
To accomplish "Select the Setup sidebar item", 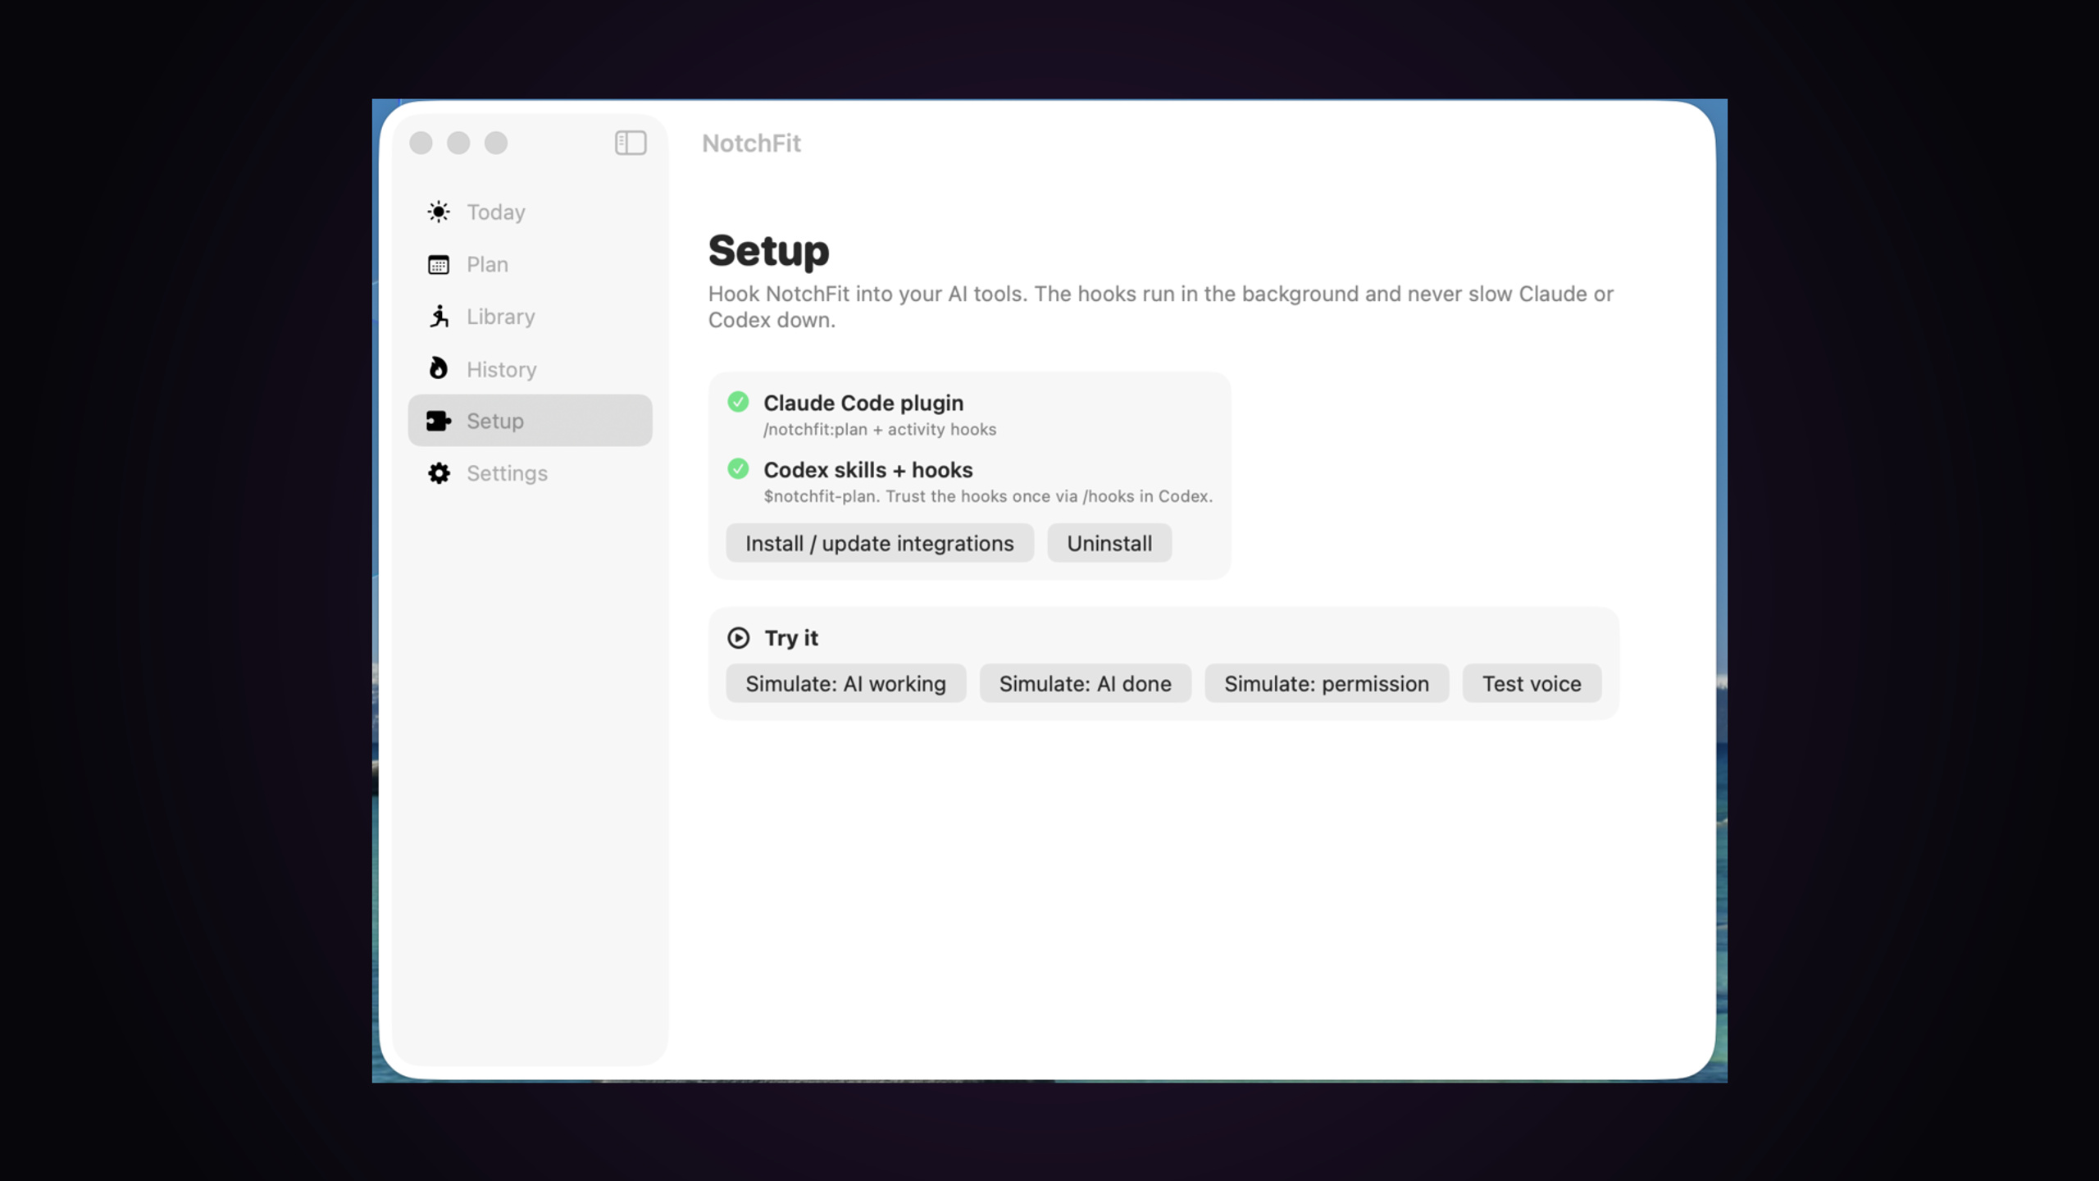I will tap(530, 421).
